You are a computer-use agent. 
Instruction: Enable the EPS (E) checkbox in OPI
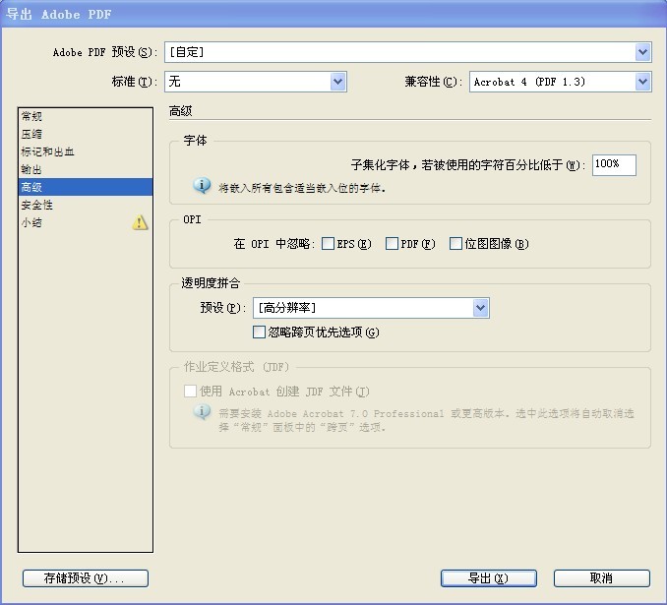point(328,244)
